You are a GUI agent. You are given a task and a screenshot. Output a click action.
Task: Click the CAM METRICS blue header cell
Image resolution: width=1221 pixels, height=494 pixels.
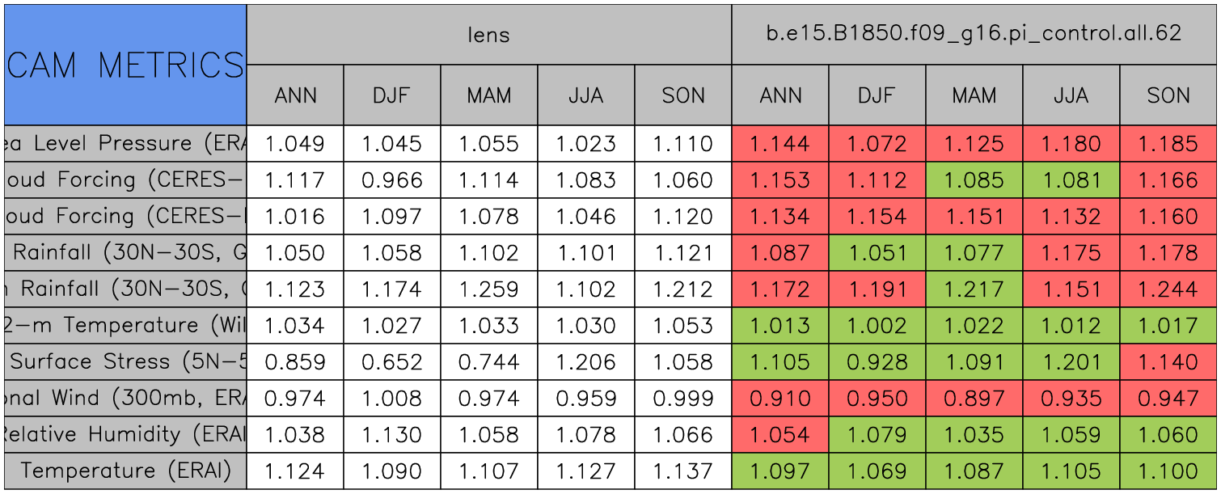pos(125,65)
